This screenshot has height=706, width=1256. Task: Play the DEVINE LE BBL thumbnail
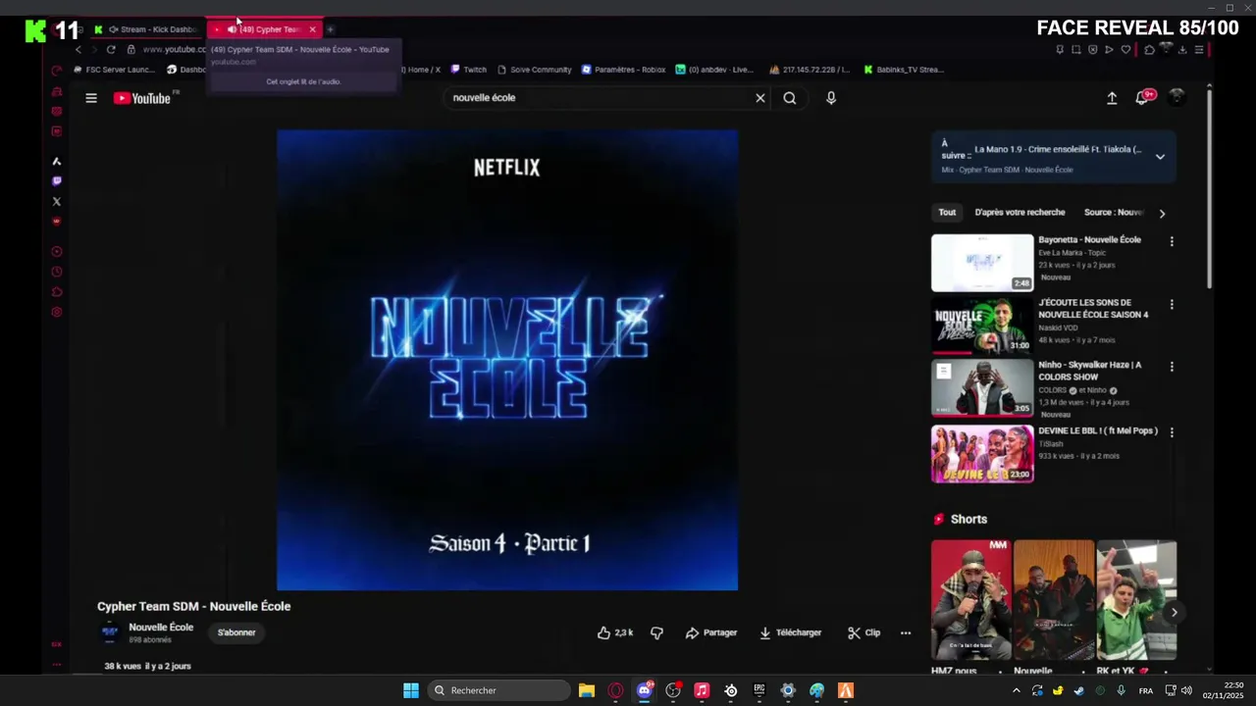coord(982,454)
